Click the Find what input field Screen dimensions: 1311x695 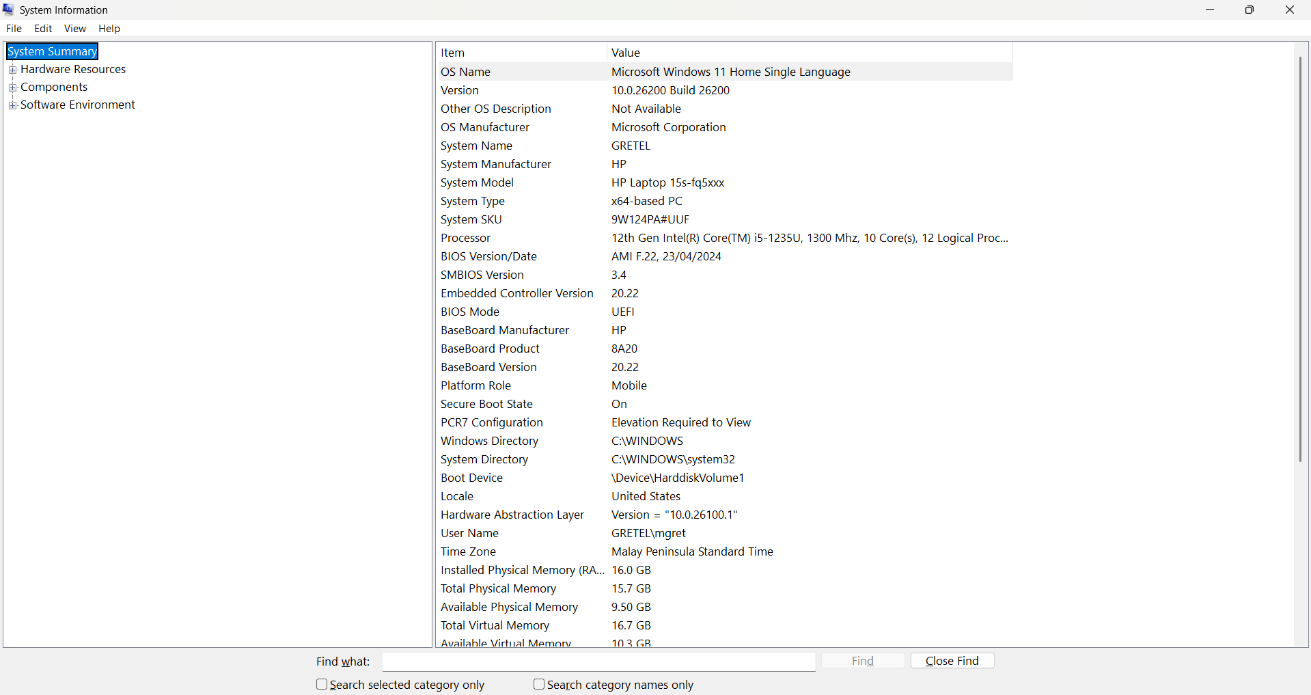(x=598, y=662)
